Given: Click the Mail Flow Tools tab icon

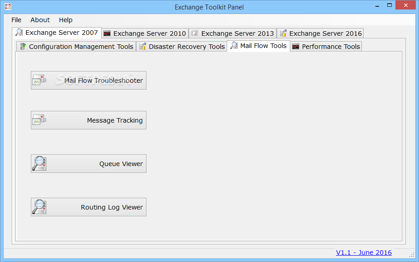Looking at the screenshot, I should point(234,46).
